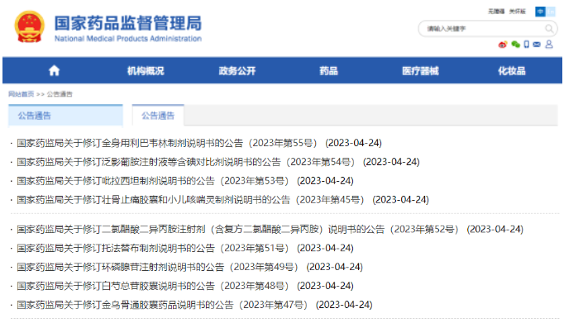Switch language to English (En)
This screenshot has height=323, width=583.
pyautogui.click(x=550, y=12)
